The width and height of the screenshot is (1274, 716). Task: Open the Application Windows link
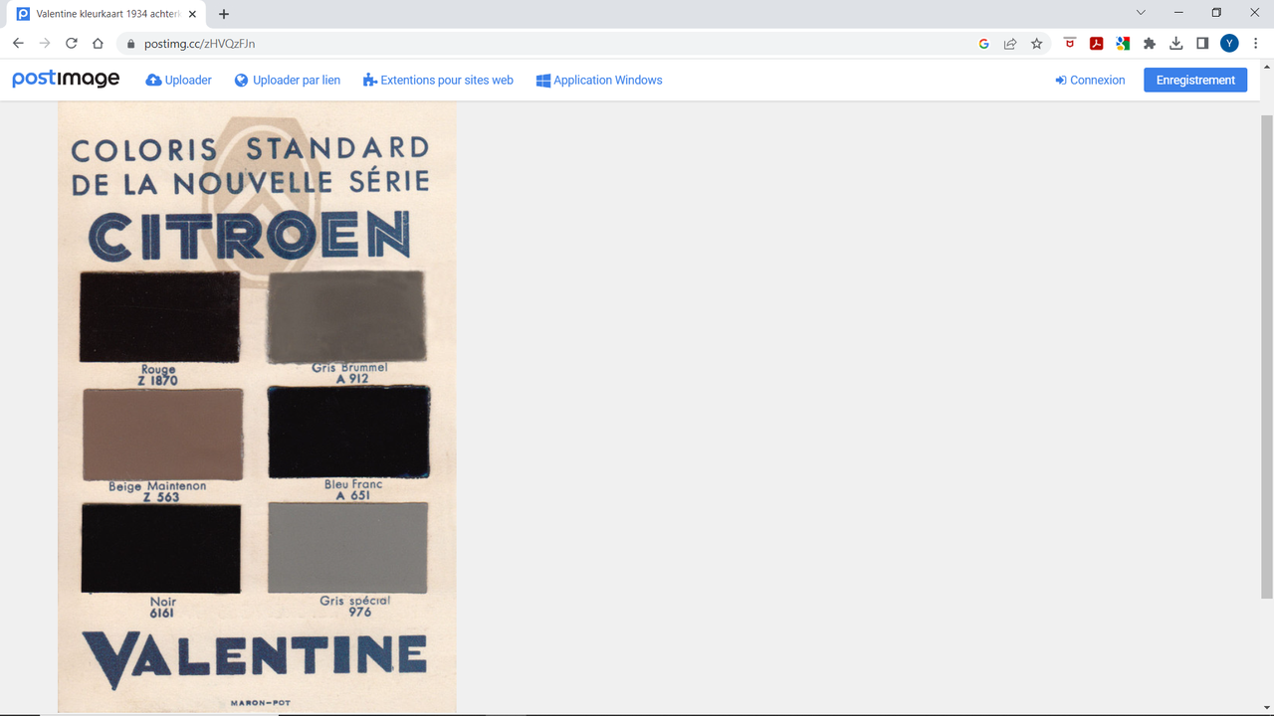pyautogui.click(x=599, y=81)
